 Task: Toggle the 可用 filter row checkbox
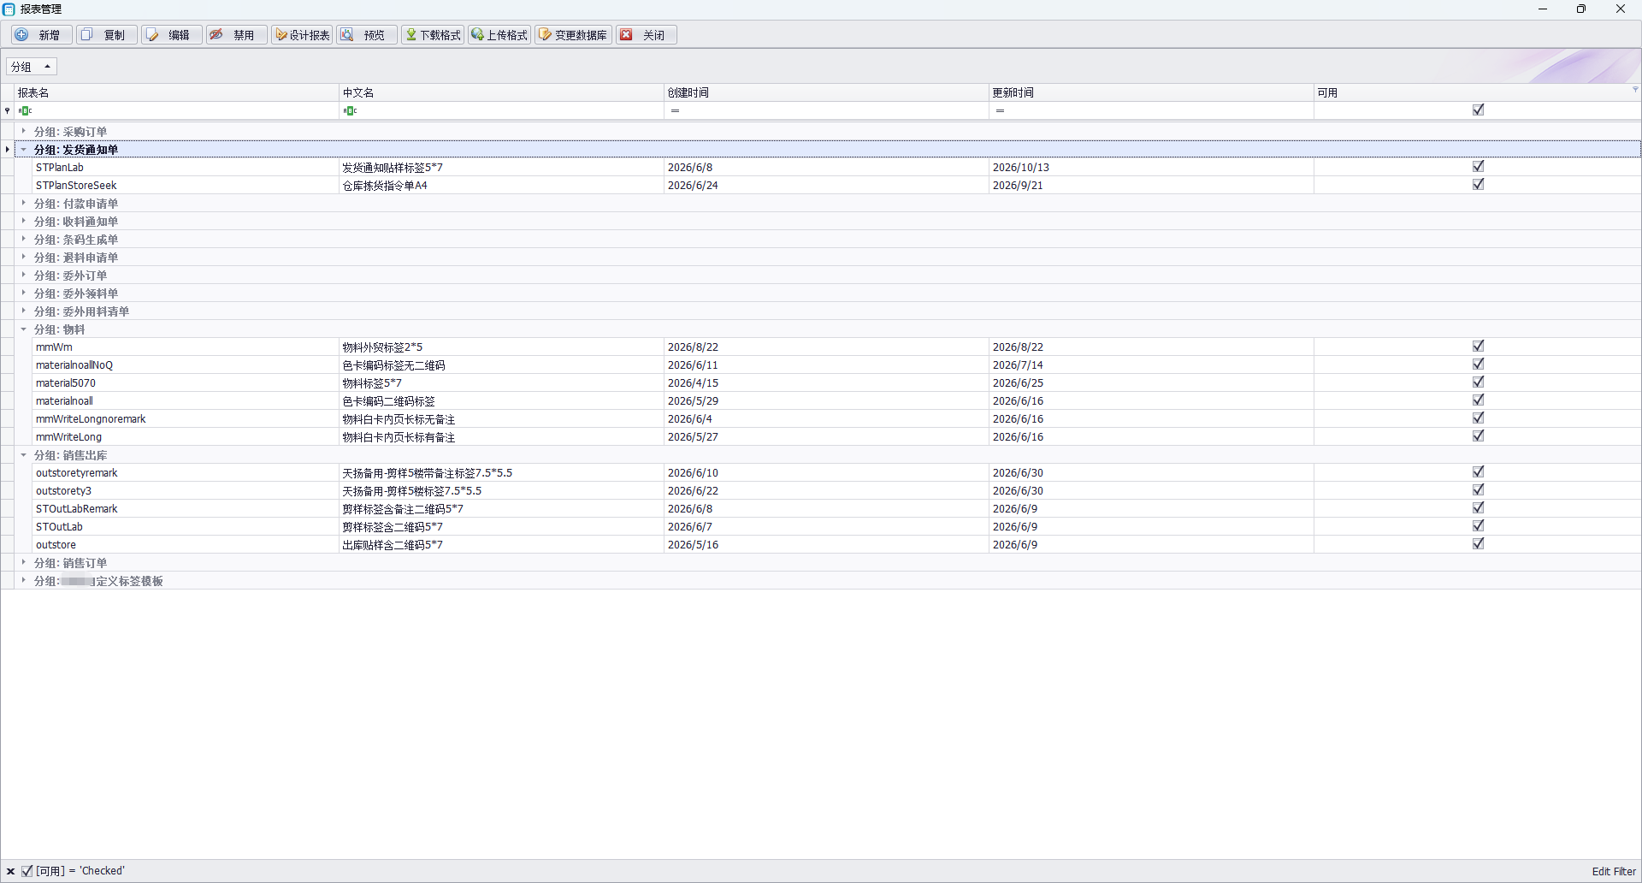coord(1478,110)
